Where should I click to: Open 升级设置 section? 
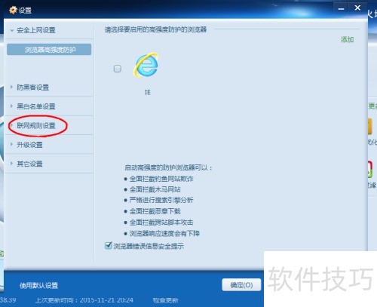pyautogui.click(x=29, y=145)
